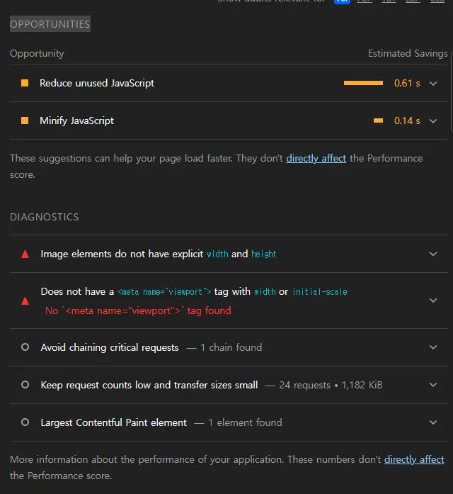The image size is (453, 494).
Task: Click the orange square beside Reduce unused JavaScript
Action: click(25, 83)
